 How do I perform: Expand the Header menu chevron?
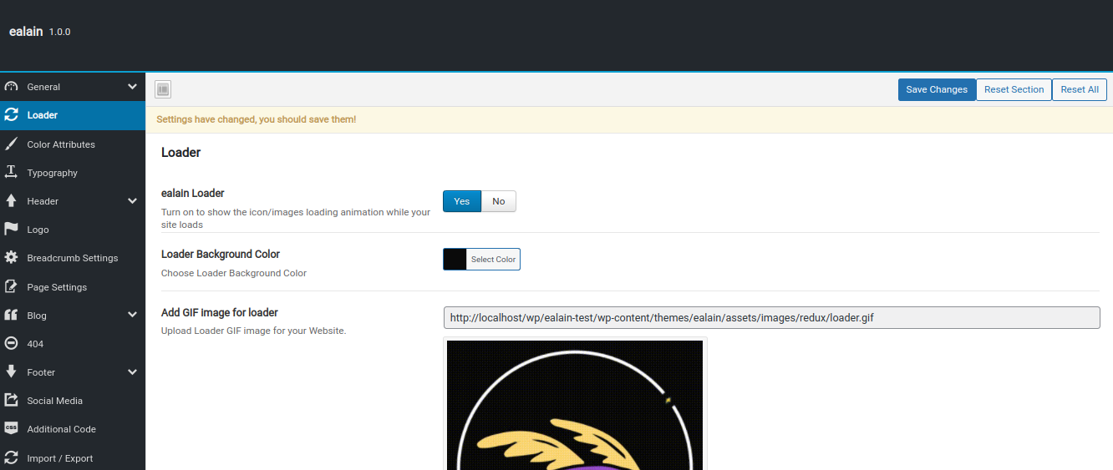pos(132,200)
